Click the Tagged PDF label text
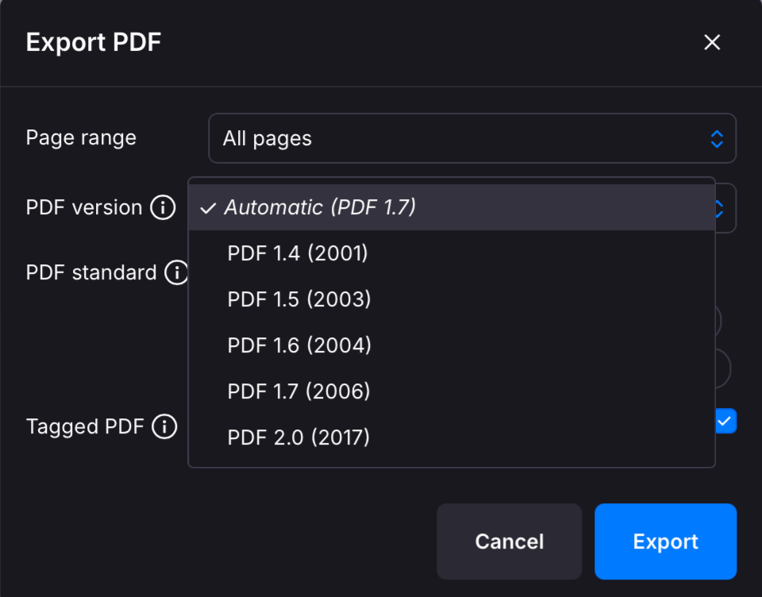The width and height of the screenshot is (762, 597). point(85,427)
